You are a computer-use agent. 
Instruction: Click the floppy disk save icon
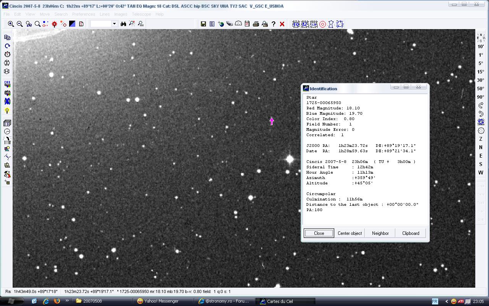203,24
